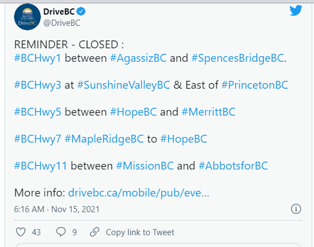
Task: Click the Twitter bird logo
Action: point(296,10)
